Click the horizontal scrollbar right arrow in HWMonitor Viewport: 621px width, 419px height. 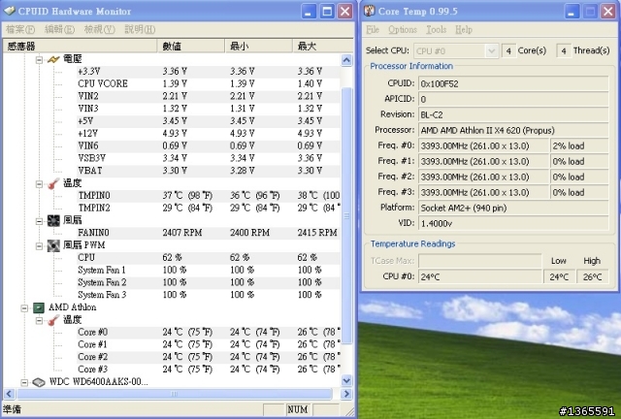pyautogui.click(x=346, y=394)
